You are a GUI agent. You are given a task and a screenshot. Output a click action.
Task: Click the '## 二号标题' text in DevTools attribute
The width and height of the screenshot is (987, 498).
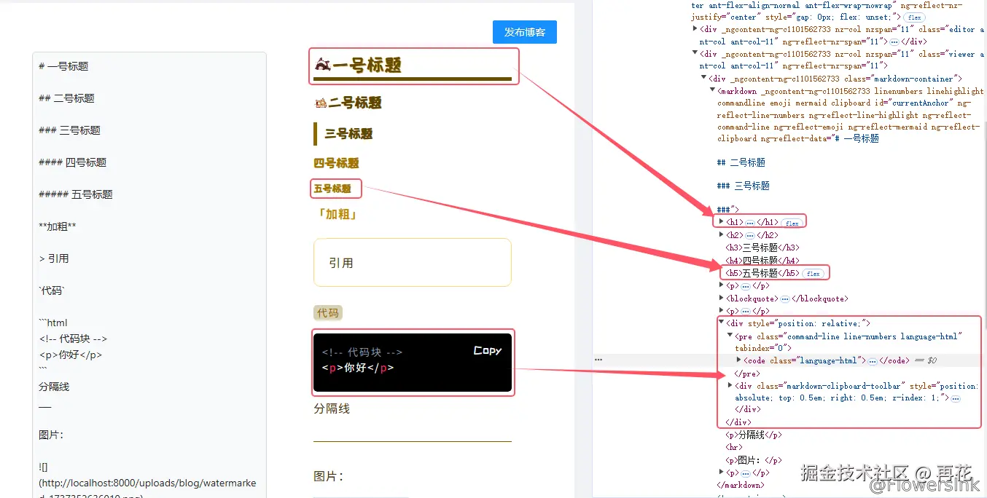click(741, 162)
